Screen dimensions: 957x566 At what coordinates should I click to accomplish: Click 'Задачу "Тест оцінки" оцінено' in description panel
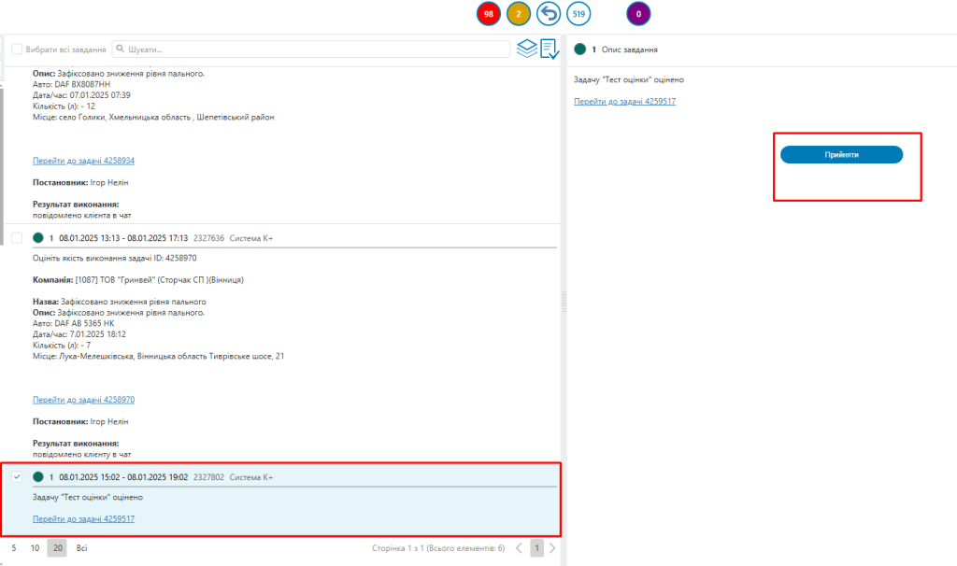point(629,79)
